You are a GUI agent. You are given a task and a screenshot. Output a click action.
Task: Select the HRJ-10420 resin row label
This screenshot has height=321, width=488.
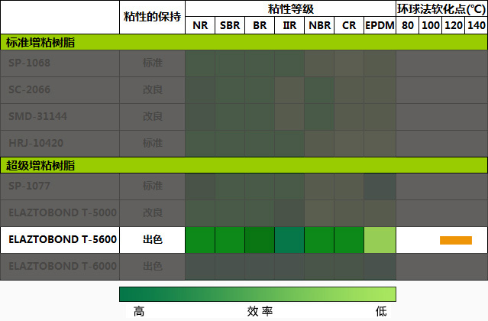pos(36,143)
